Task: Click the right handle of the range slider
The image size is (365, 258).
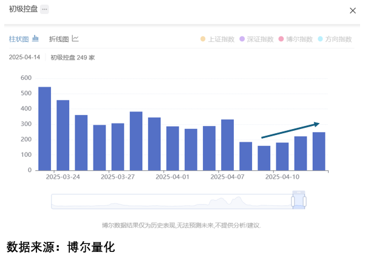Action: click(x=304, y=201)
